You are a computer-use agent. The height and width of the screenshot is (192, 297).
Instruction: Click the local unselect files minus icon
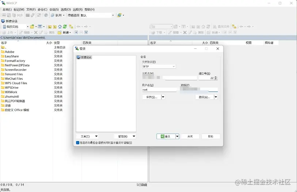click(x=81, y=32)
